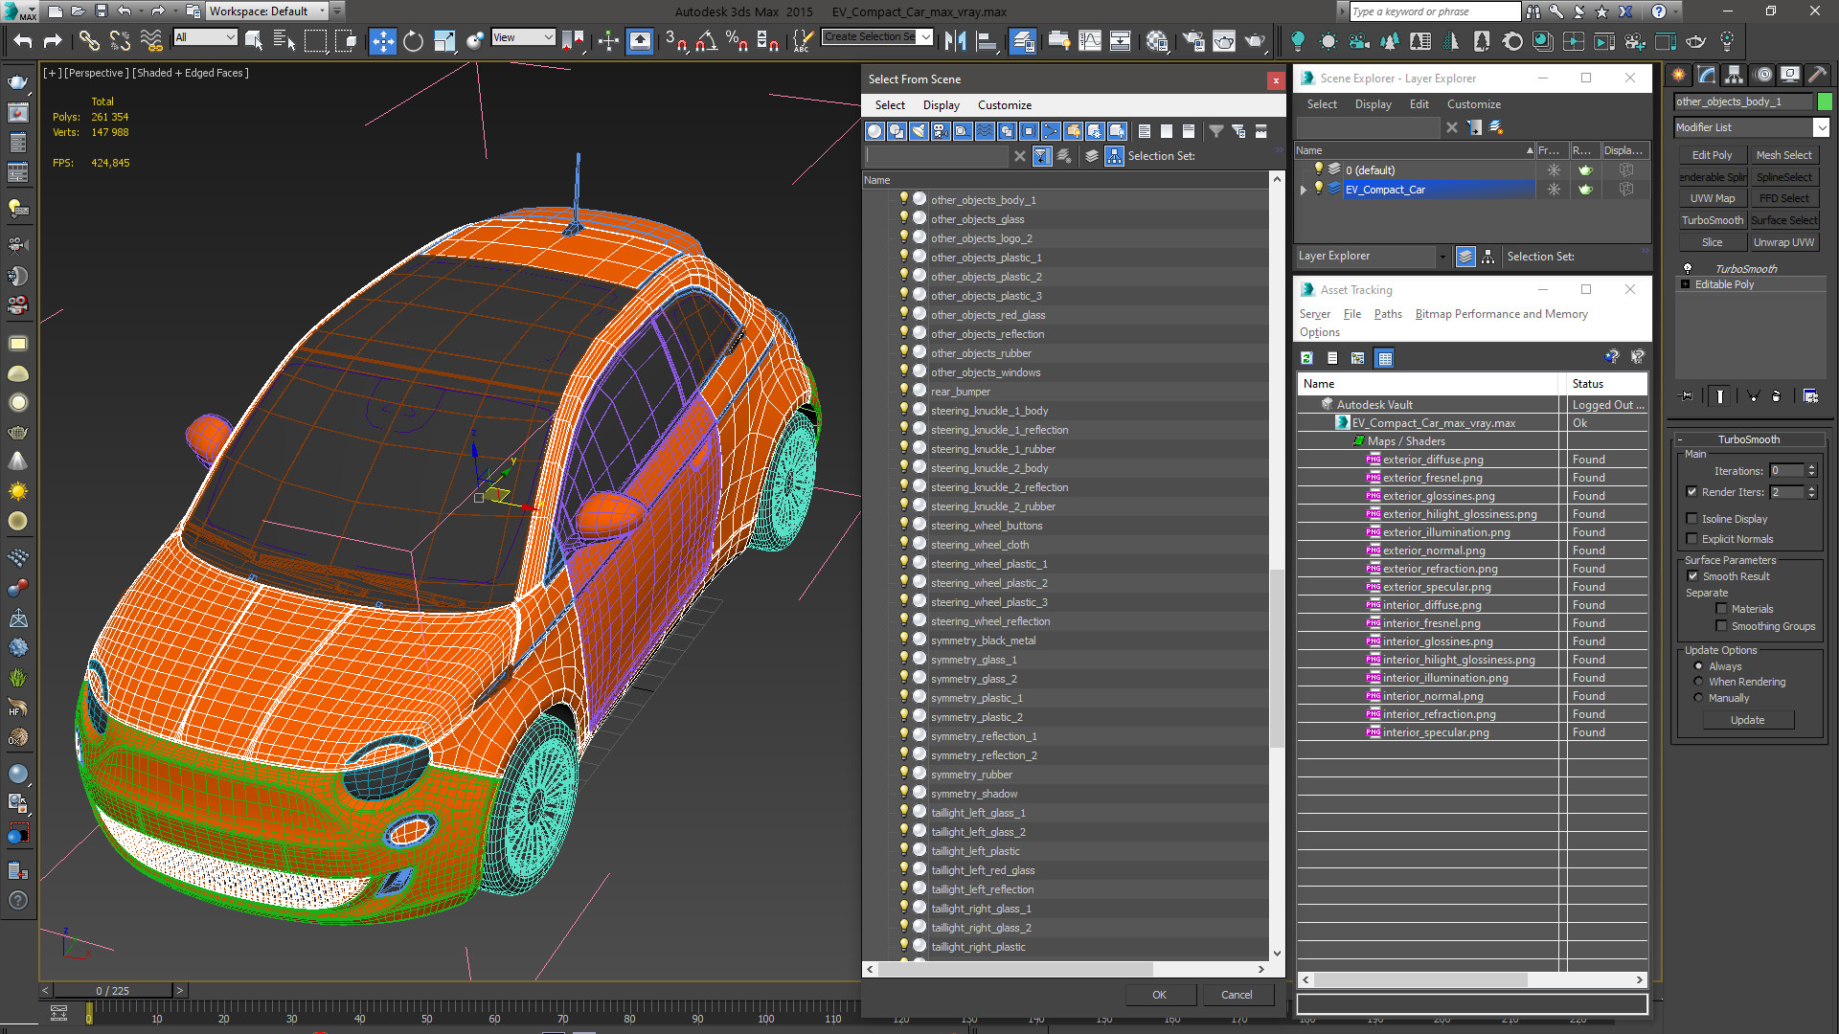The image size is (1839, 1034).
Task: Open the Workspace Default dropdown
Action: pyautogui.click(x=323, y=11)
